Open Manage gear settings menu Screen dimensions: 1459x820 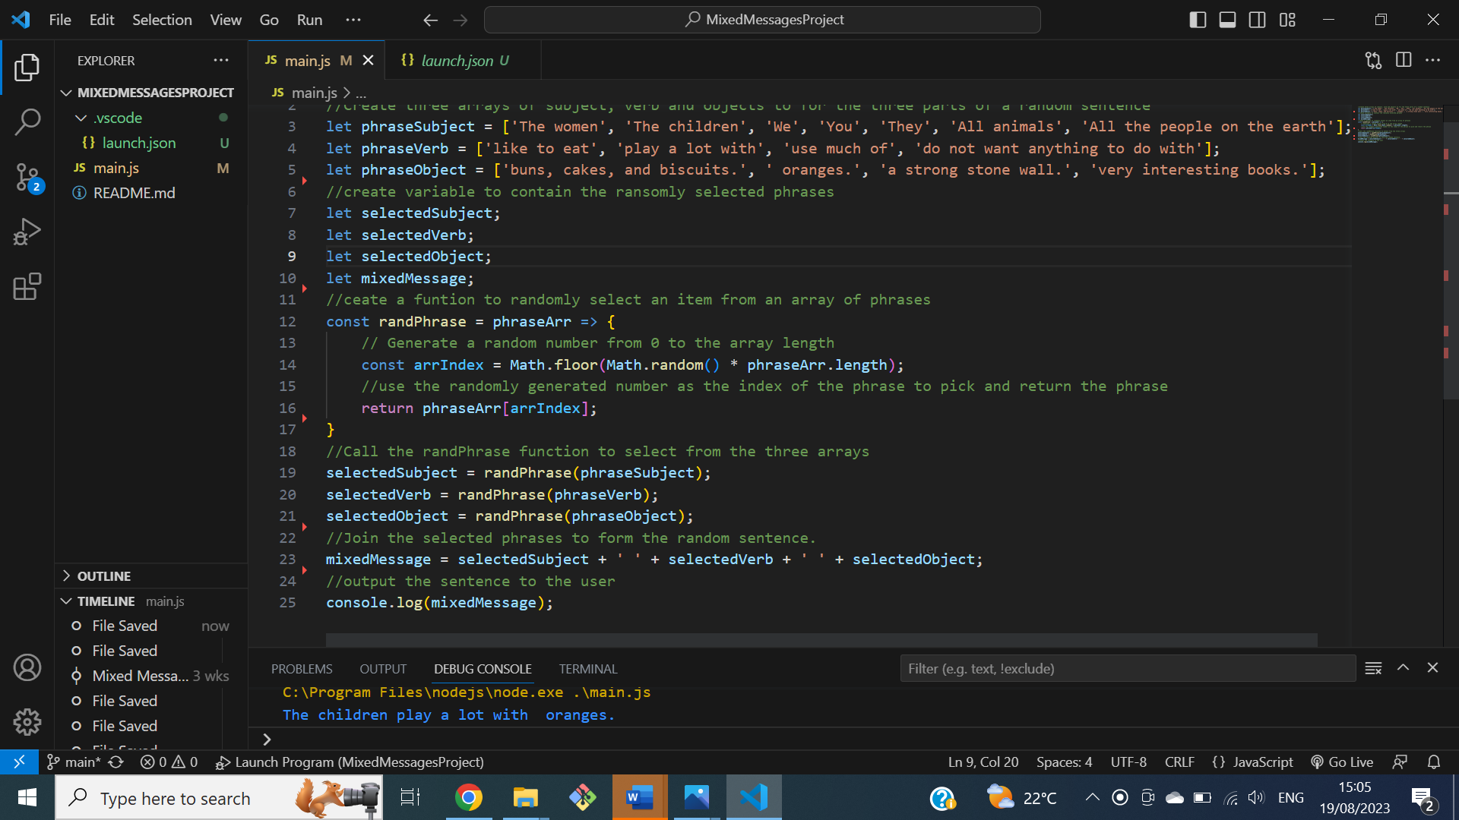point(27,722)
